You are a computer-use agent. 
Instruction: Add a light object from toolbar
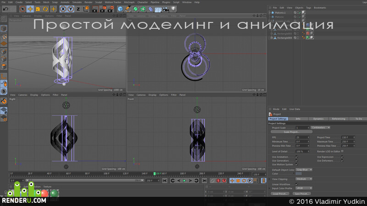[x=173, y=9]
